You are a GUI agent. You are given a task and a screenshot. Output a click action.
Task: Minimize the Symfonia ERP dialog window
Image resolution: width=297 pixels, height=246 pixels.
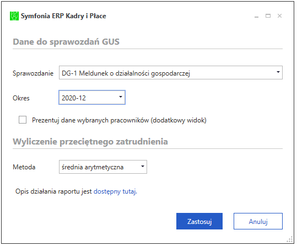(256, 16)
